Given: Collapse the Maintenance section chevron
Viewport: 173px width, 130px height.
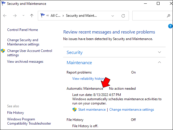Looking at the screenshot, I should point(159,62).
